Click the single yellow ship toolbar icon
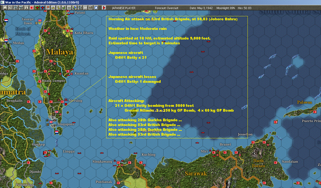 (53, 8)
